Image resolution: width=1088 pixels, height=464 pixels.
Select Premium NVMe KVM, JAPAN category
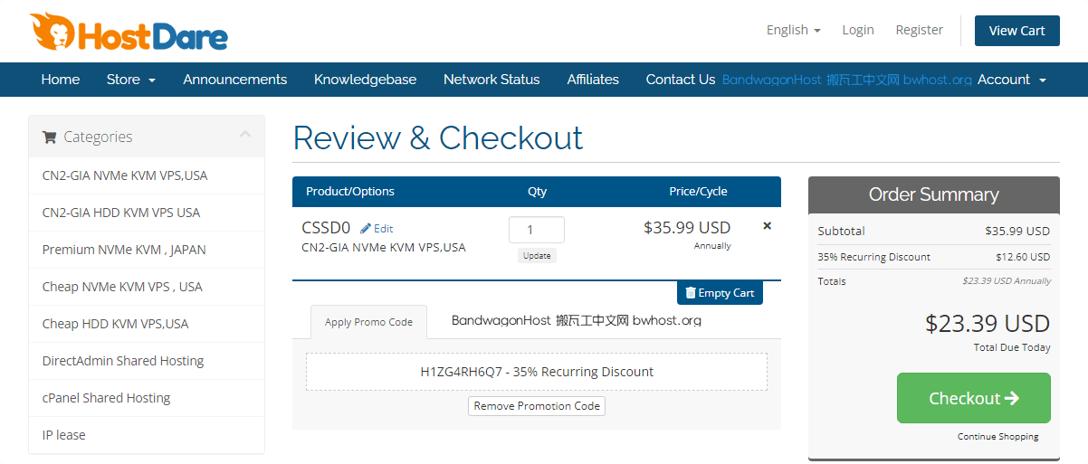pyautogui.click(x=147, y=250)
